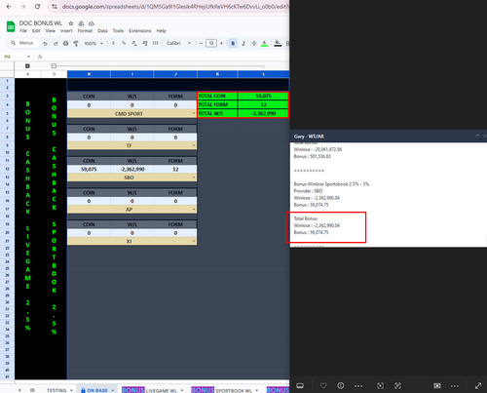
Task: Select column K header
Action: (217, 74)
